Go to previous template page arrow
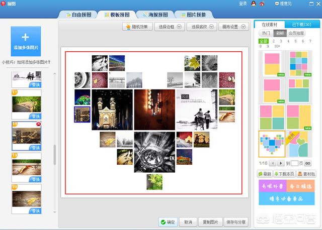This screenshot has height=230, width=322. click(273, 163)
